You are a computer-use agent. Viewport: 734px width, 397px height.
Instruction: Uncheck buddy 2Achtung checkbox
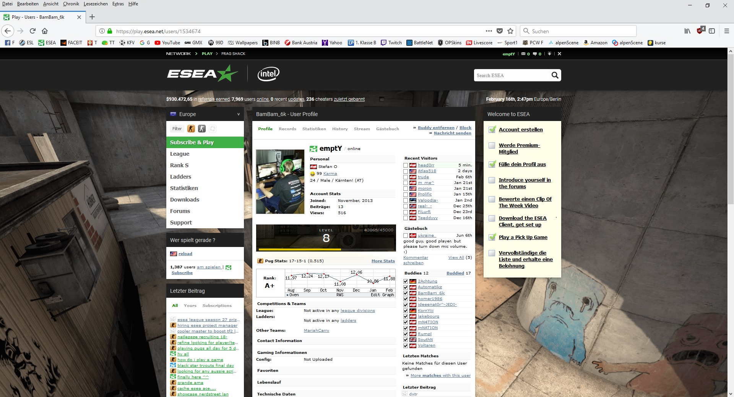coord(406,281)
